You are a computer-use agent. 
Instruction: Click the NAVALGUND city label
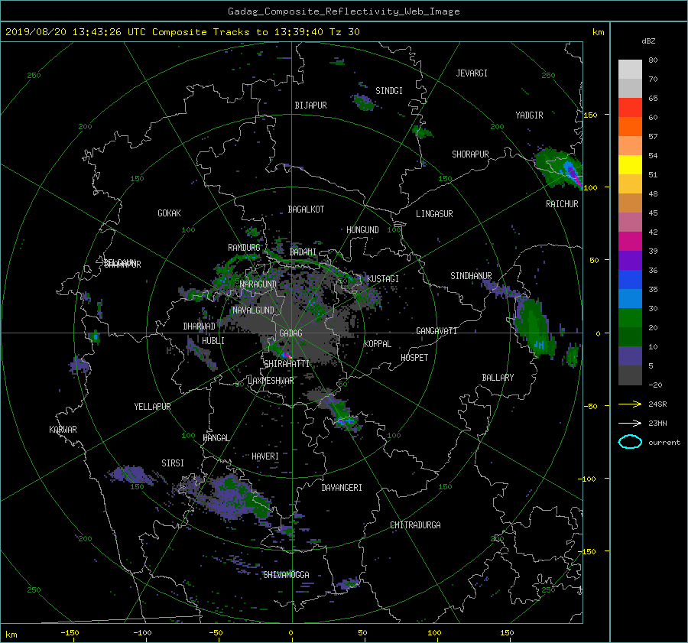(x=253, y=310)
